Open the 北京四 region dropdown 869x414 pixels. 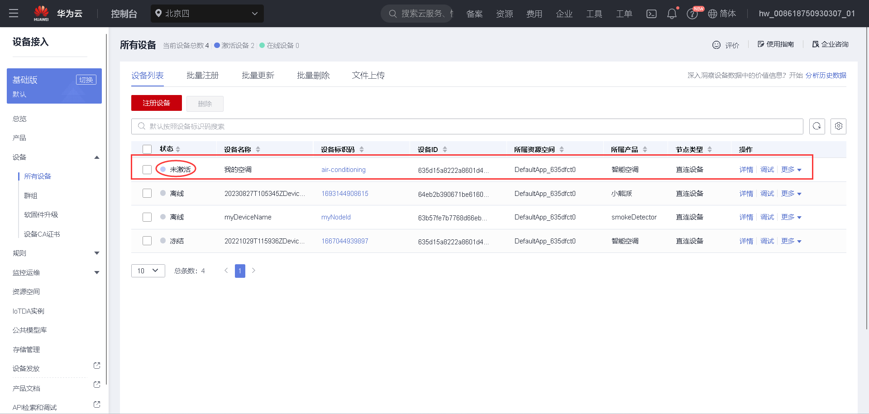207,14
